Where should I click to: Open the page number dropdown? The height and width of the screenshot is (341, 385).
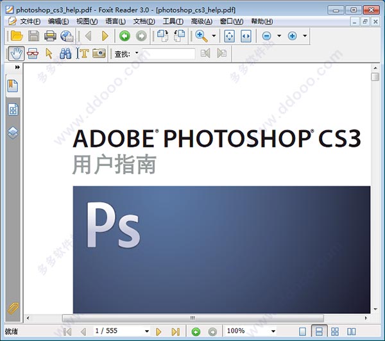point(147,331)
